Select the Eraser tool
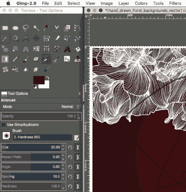The image size is (186, 192). pos(36,59)
